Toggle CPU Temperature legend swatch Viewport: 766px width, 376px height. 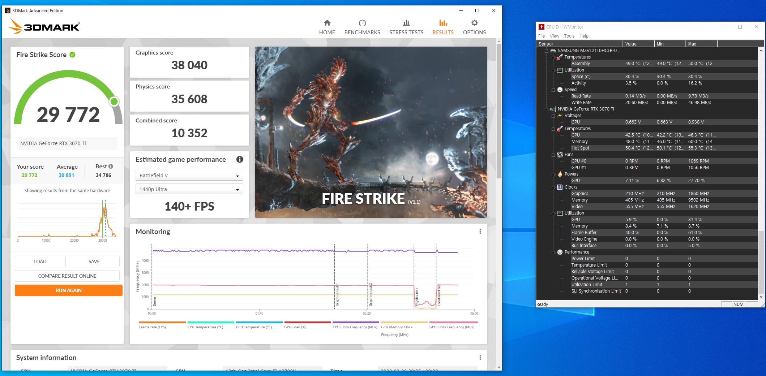click(x=211, y=322)
